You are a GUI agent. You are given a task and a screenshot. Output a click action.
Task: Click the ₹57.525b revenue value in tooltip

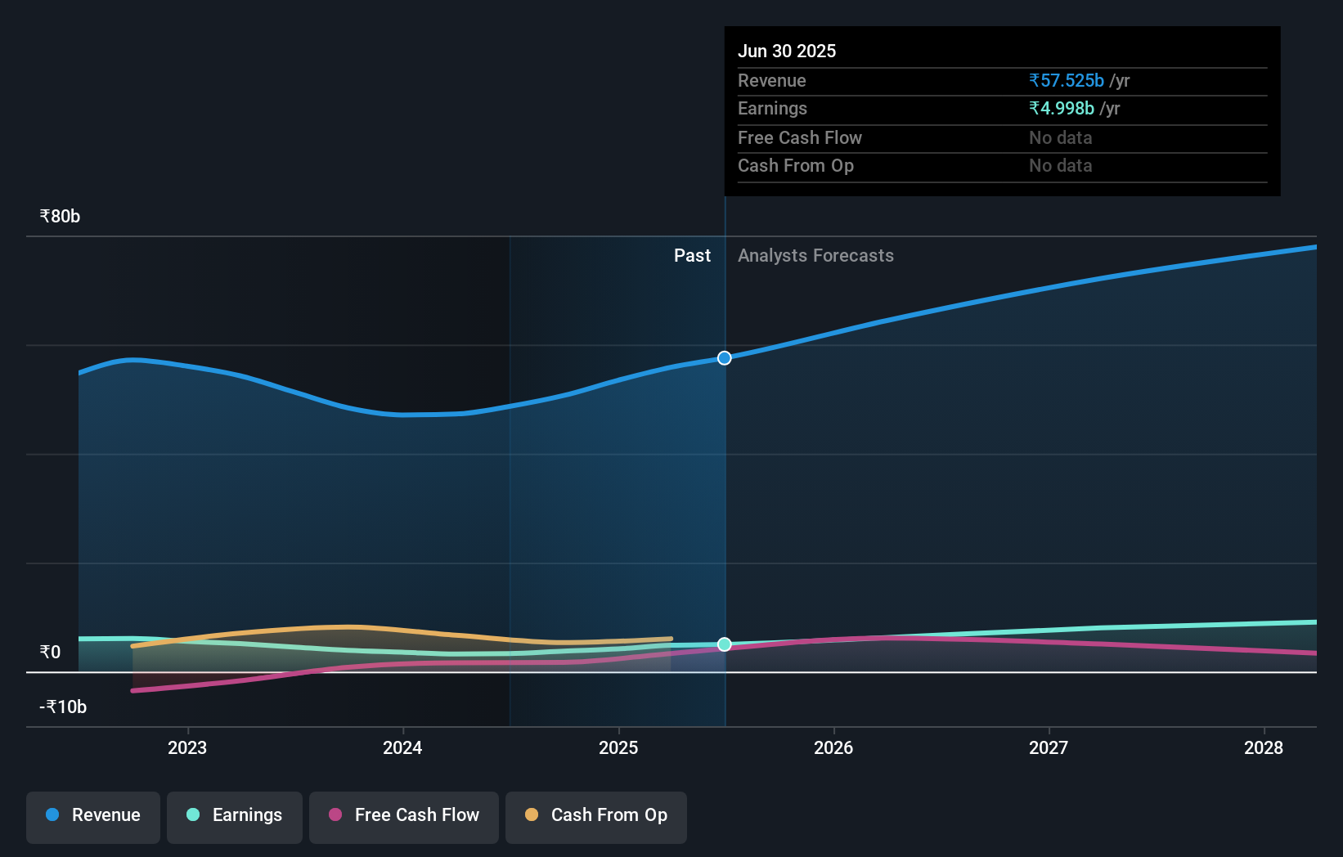[x=1067, y=80]
